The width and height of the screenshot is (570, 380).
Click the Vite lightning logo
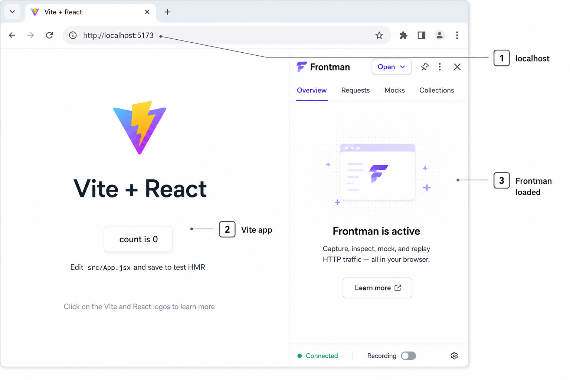(140, 128)
